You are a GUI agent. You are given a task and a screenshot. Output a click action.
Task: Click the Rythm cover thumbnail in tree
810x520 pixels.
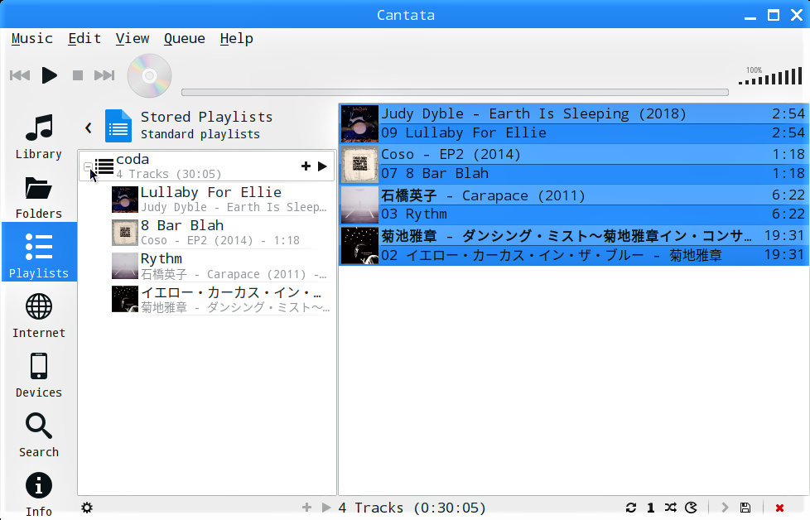pos(125,266)
